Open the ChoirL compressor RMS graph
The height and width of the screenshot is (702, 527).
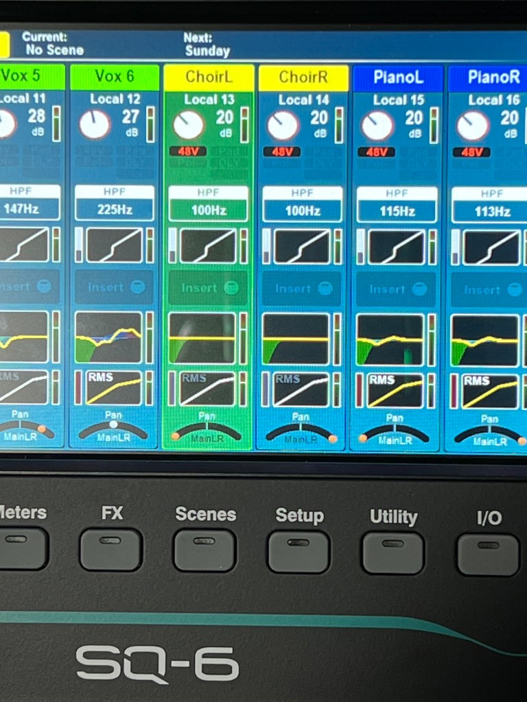click(x=208, y=389)
